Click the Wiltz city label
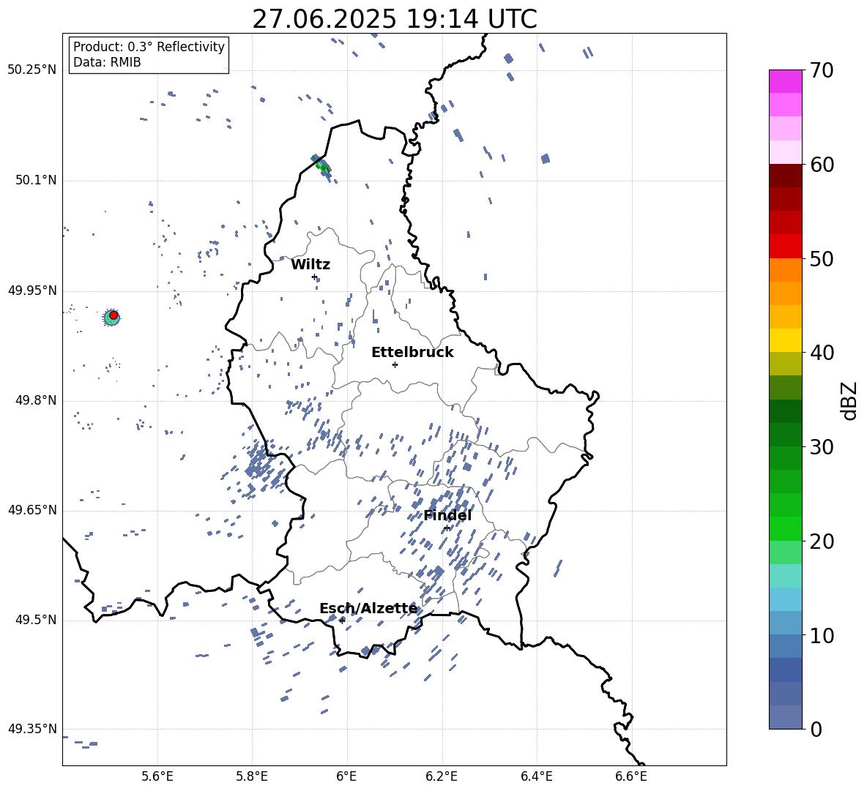This screenshot has width=867, height=791. pos(310,265)
